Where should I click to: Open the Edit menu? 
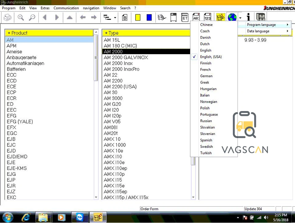pyautogui.click(x=22, y=8)
